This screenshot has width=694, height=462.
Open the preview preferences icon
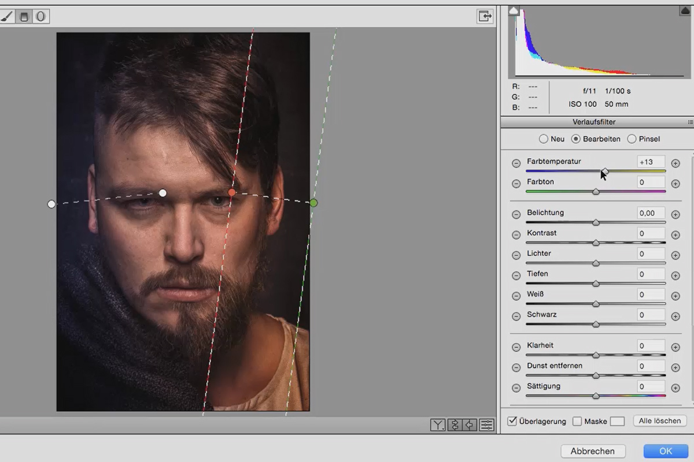coord(486,424)
